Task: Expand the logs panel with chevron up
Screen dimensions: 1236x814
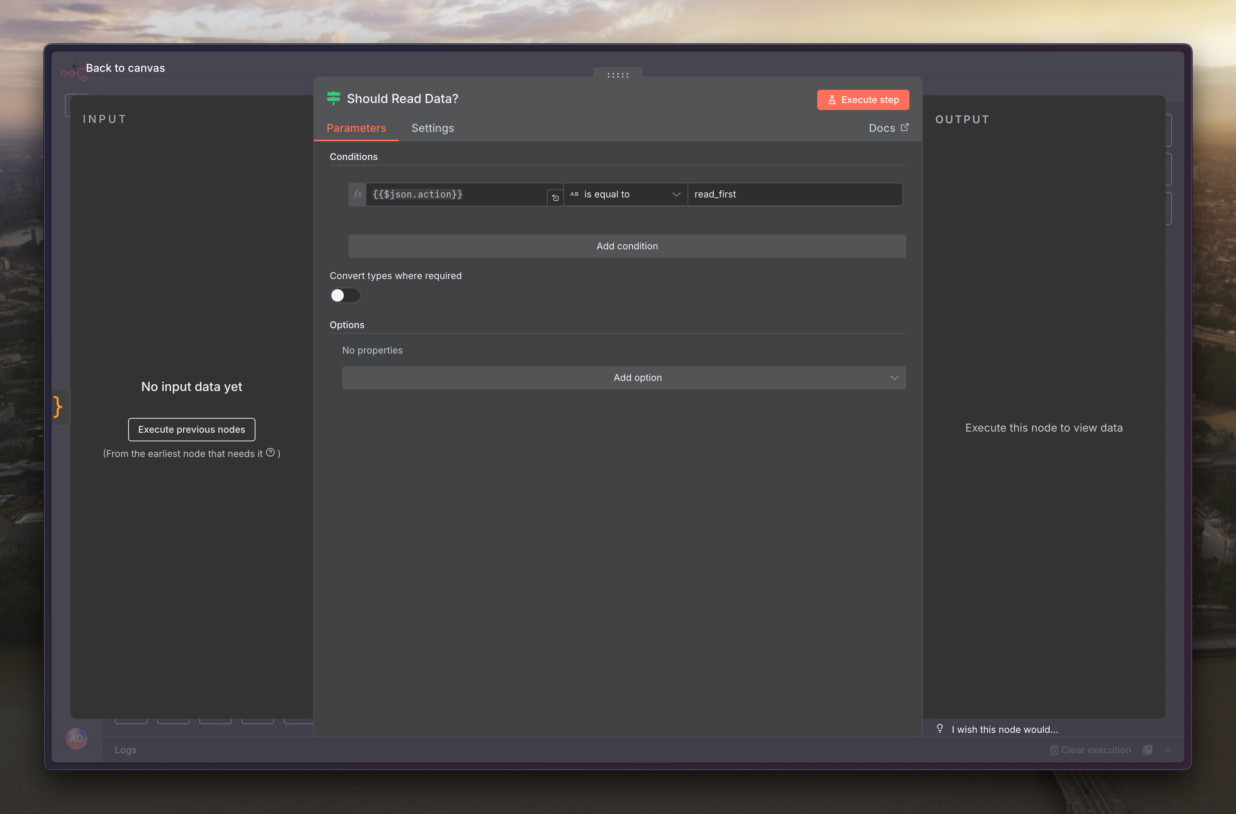Action: click(1168, 750)
